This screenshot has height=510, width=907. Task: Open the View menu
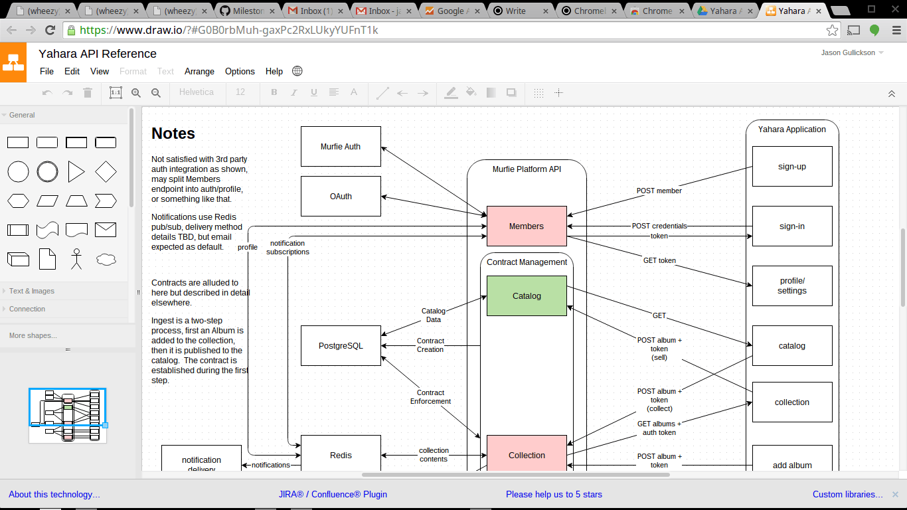click(100, 71)
